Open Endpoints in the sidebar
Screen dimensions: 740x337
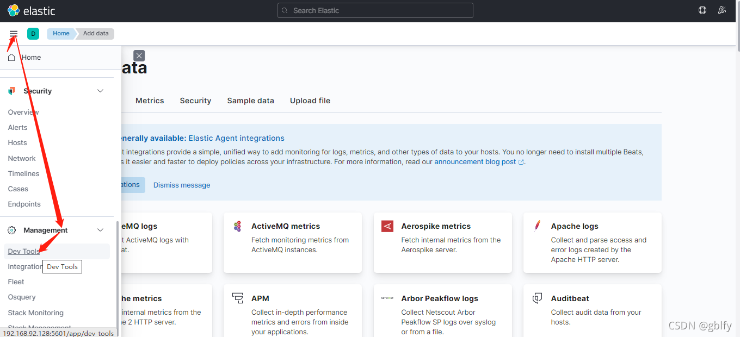24,204
